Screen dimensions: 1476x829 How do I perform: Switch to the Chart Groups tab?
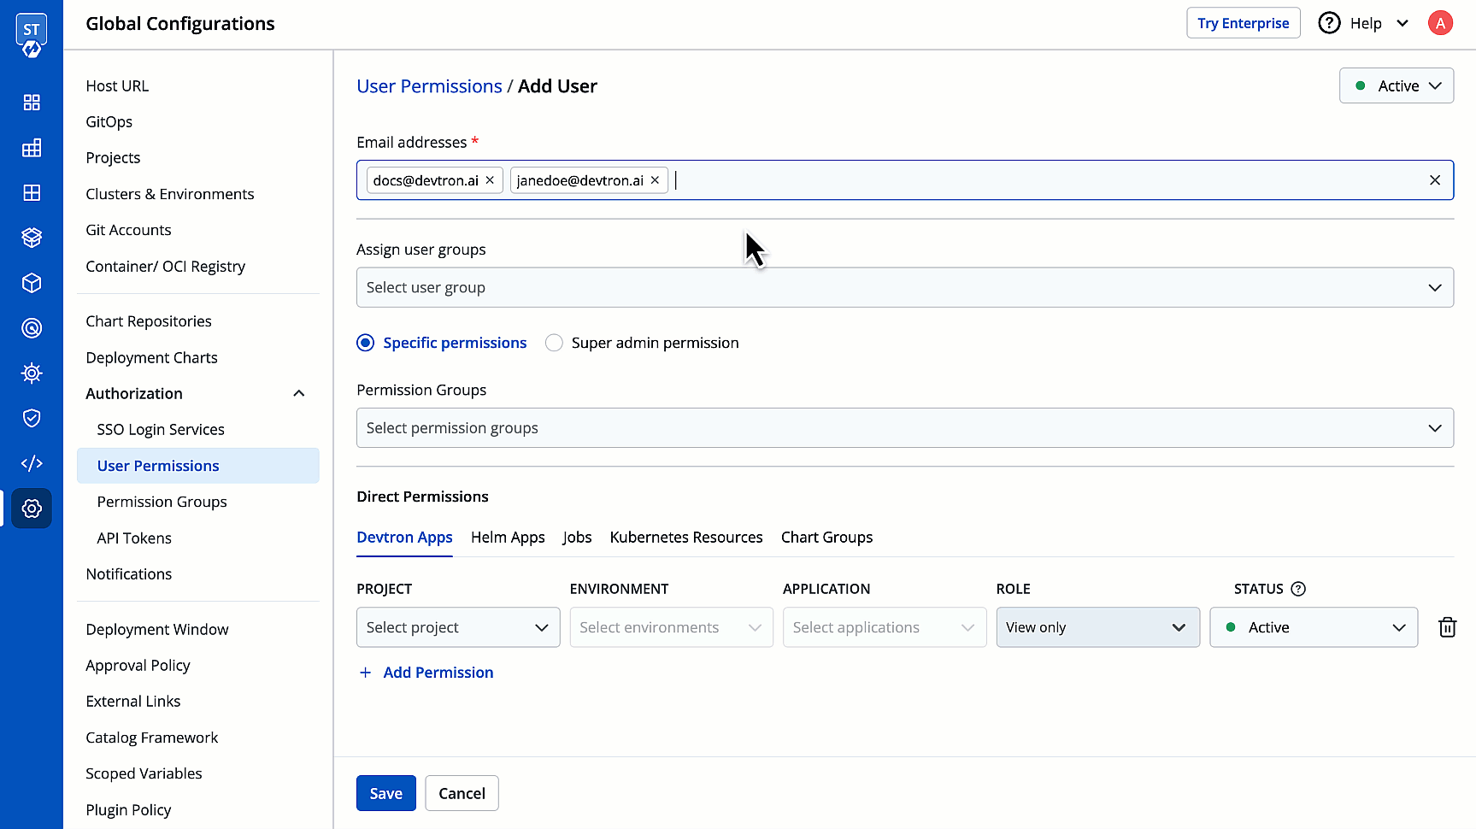point(826,538)
